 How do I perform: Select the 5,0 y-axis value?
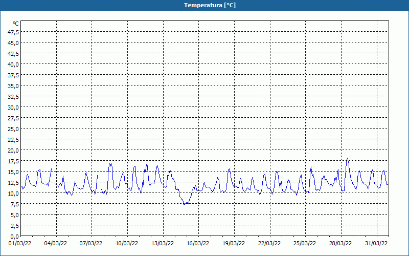15,215
